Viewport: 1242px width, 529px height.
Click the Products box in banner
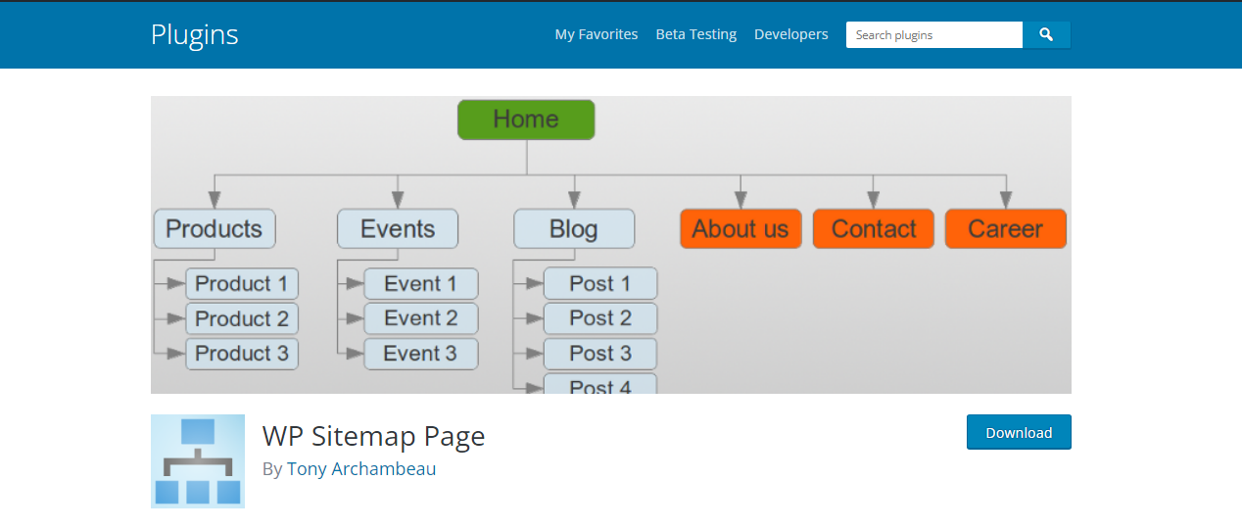click(215, 228)
